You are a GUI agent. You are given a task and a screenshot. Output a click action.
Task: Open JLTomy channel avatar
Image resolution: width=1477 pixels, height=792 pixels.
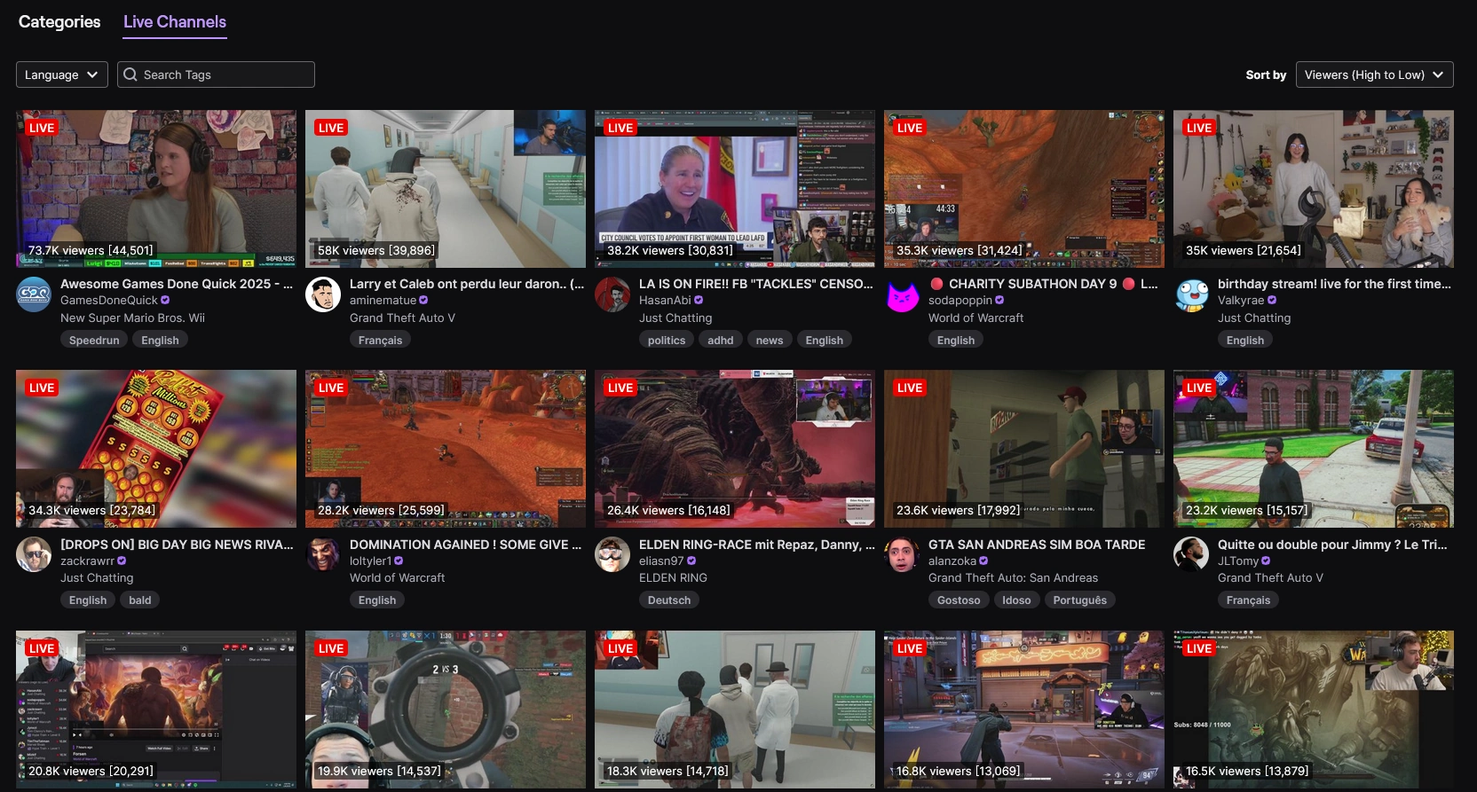coord(1191,554)
